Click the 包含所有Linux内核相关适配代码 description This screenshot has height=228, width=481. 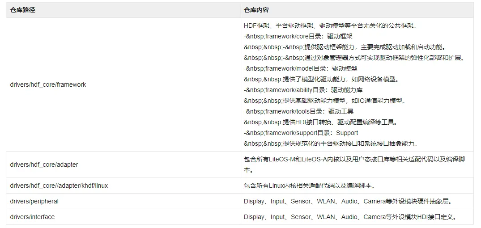pos(309,186)
